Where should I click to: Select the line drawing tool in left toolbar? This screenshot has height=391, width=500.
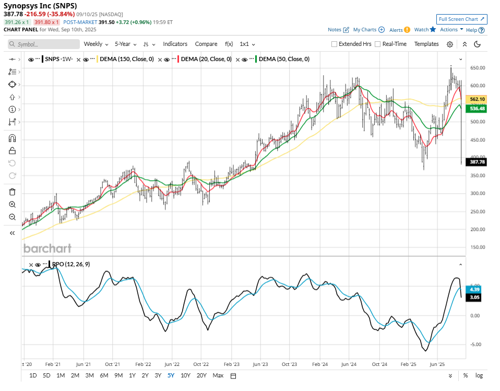pos(12,60)
